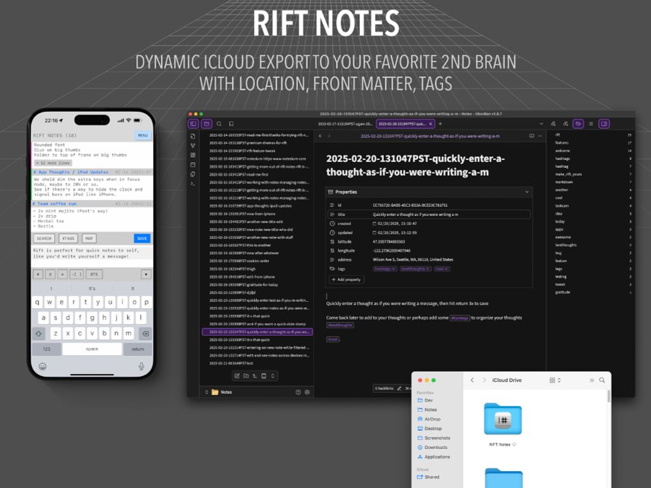
Task: Collapse the Properties section chevron
Action: [x=527, y=192]
